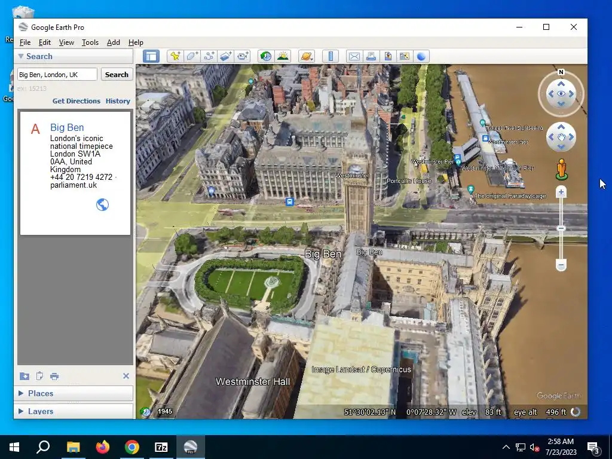
Task: Click the Street View pegman
Action: point(561,169)
